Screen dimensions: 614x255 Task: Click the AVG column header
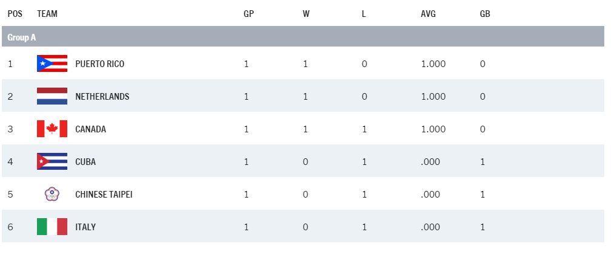pyautogui.click(x=428, y=13)
